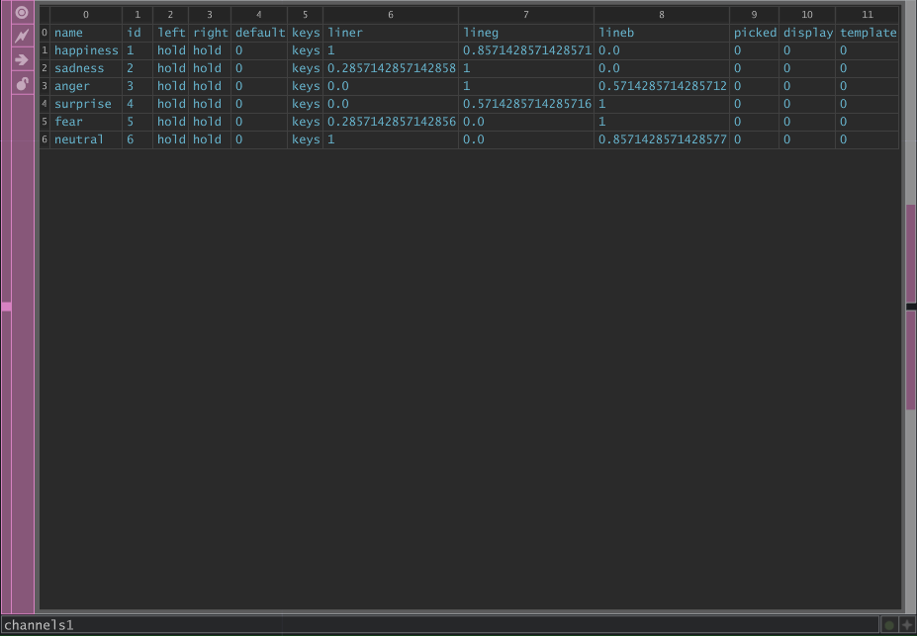Screen dimensions: 917x636
Task: Toggle the viewer active circle icon
Action: (22, 12)
